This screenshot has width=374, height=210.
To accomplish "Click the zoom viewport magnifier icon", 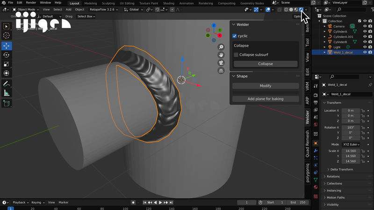I will 221,47.
